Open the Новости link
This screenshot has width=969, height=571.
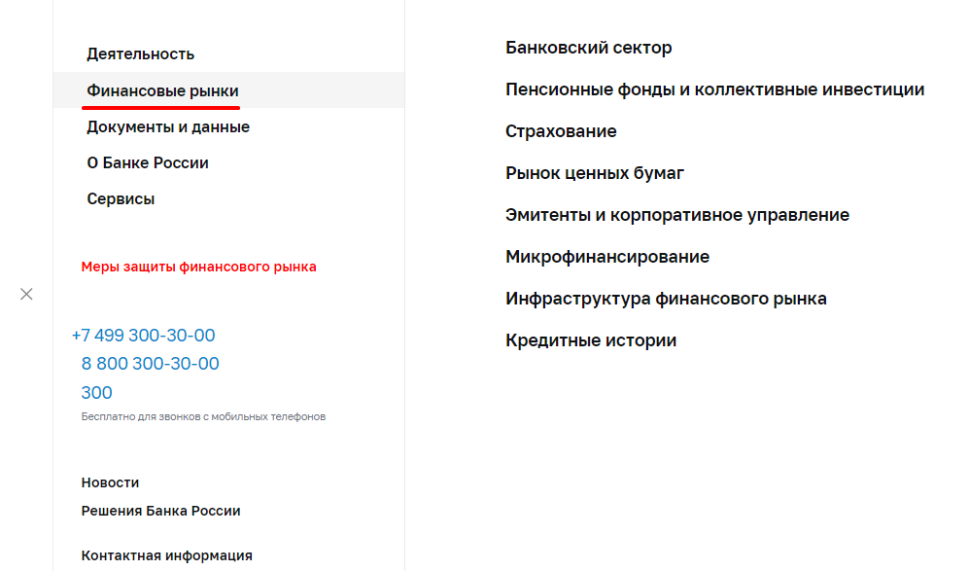coord(110,482)
